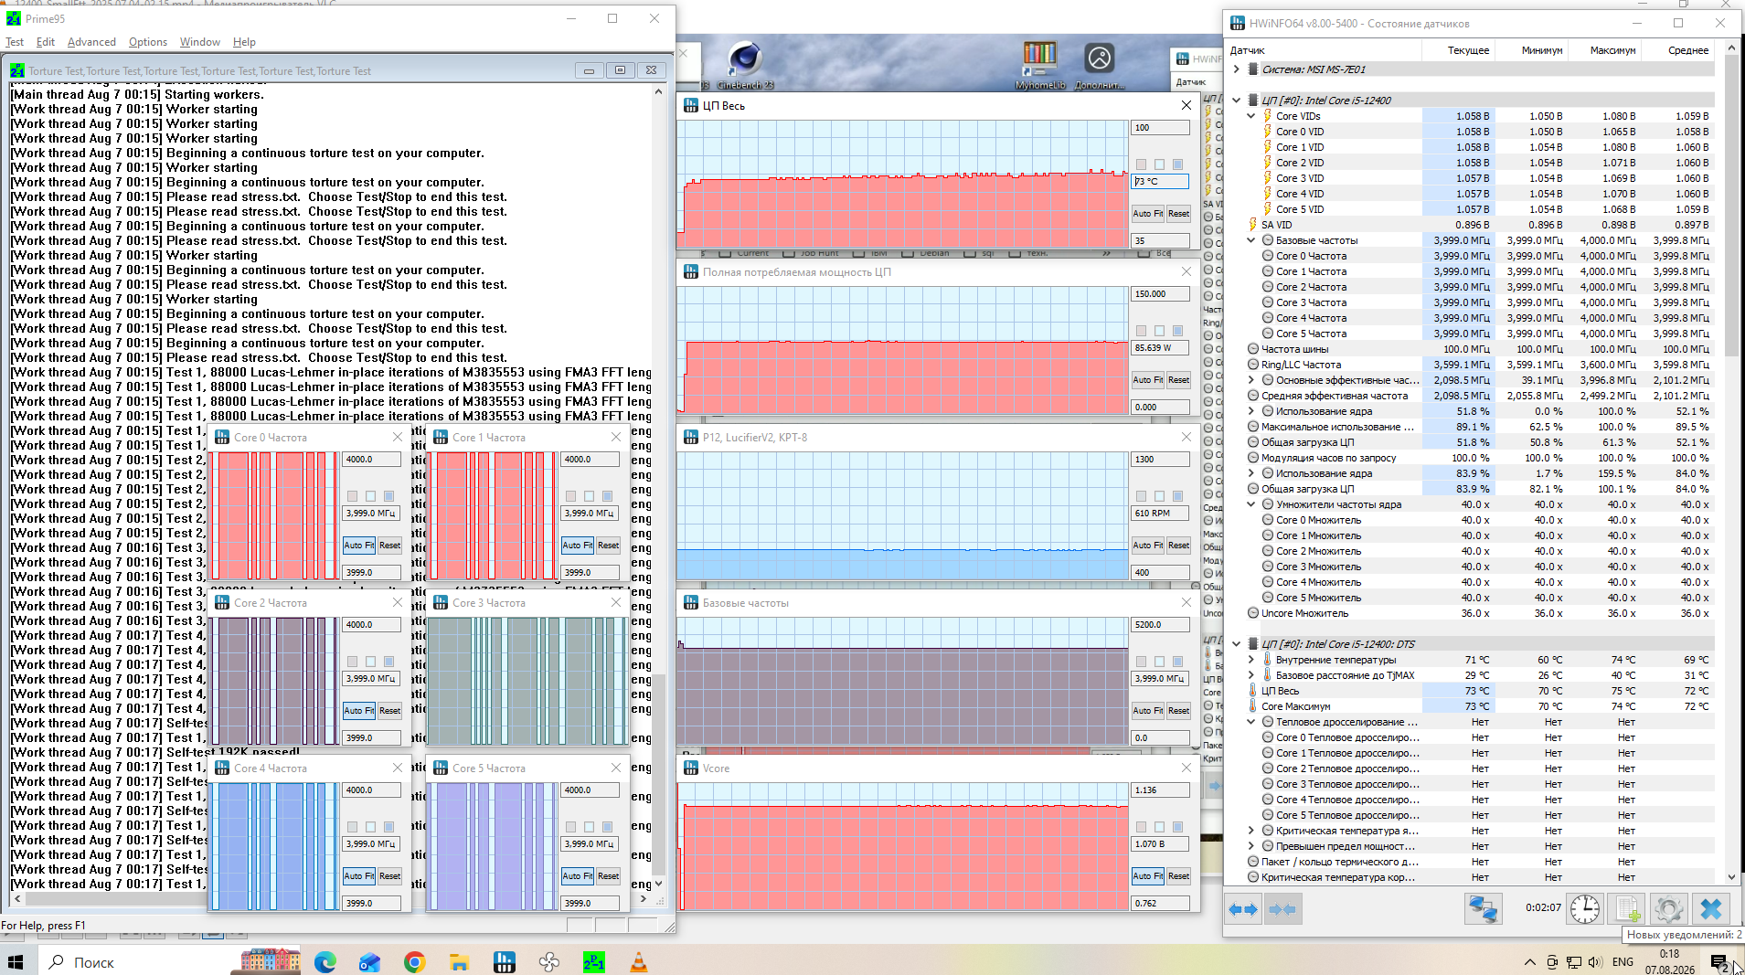Collapse the Core VIDs group
The image size is (1745, 975).
[x=1251, y=116]
